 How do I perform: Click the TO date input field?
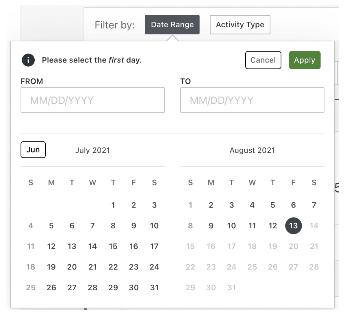coord(252,100)
